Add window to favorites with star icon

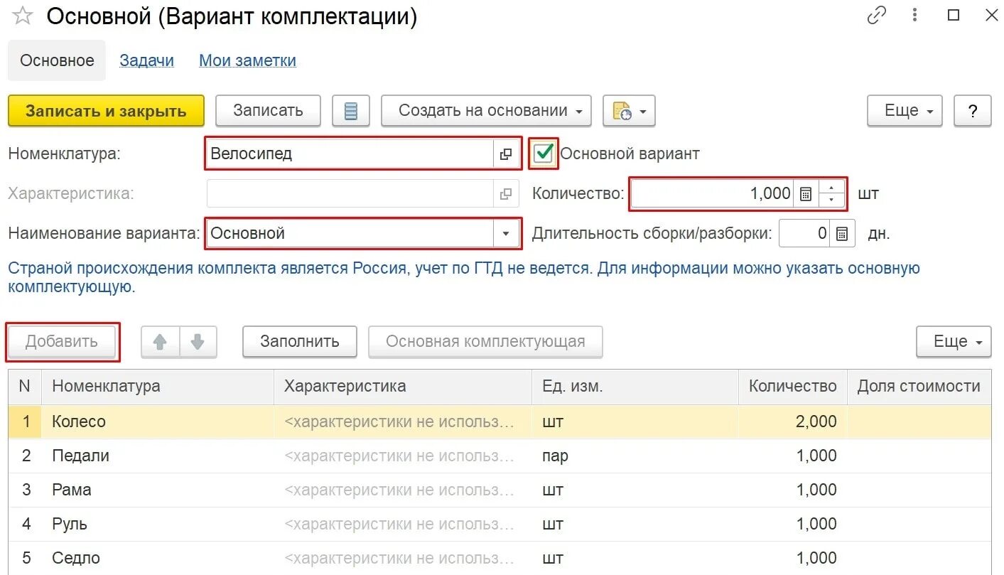(x=22, y=16)
